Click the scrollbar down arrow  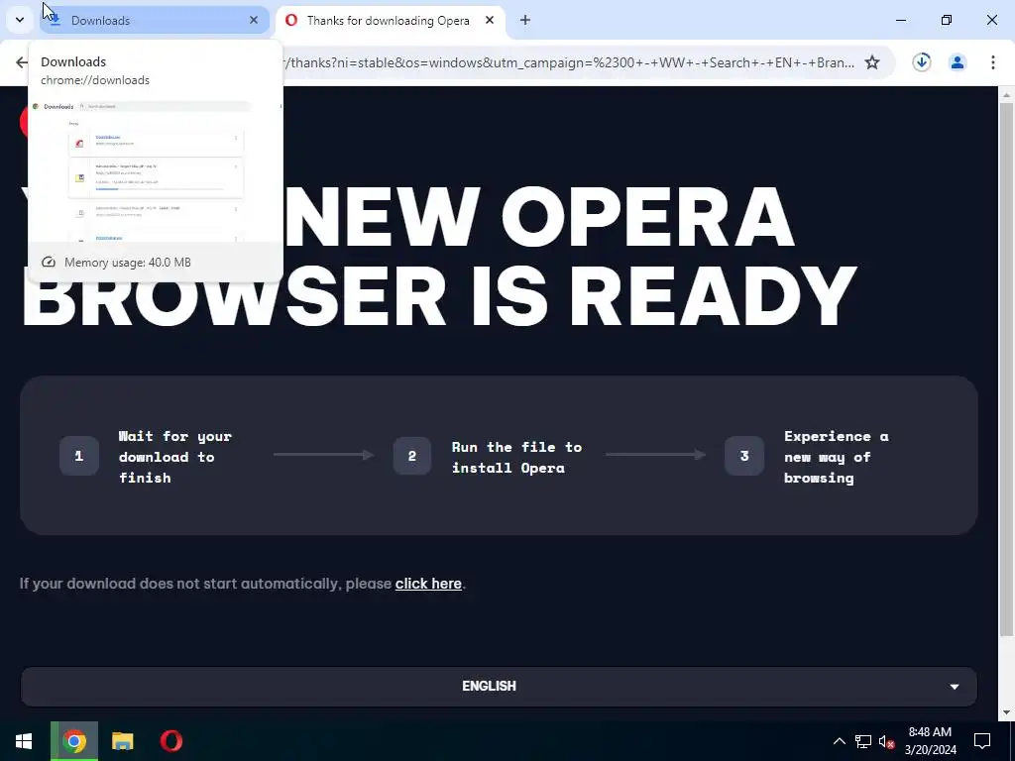pyautogui.click(x=1006, y=713)
